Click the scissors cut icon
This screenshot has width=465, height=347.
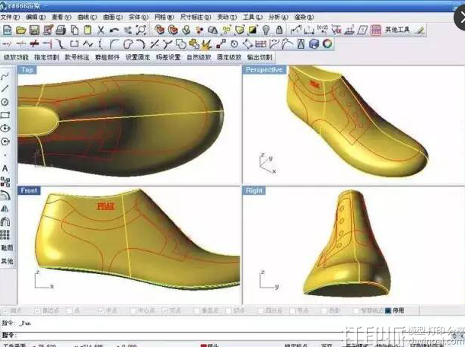[x=100, y=30]
